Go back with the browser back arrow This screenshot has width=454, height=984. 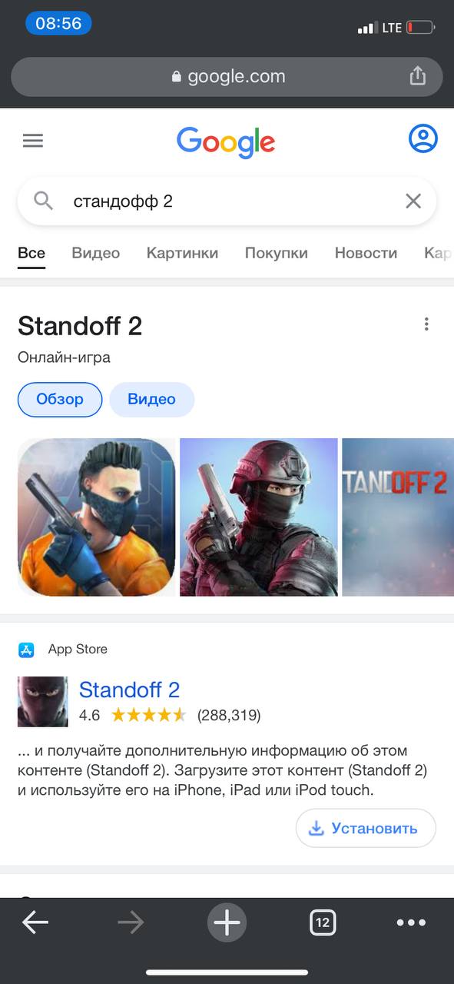[x=35, y=922]
